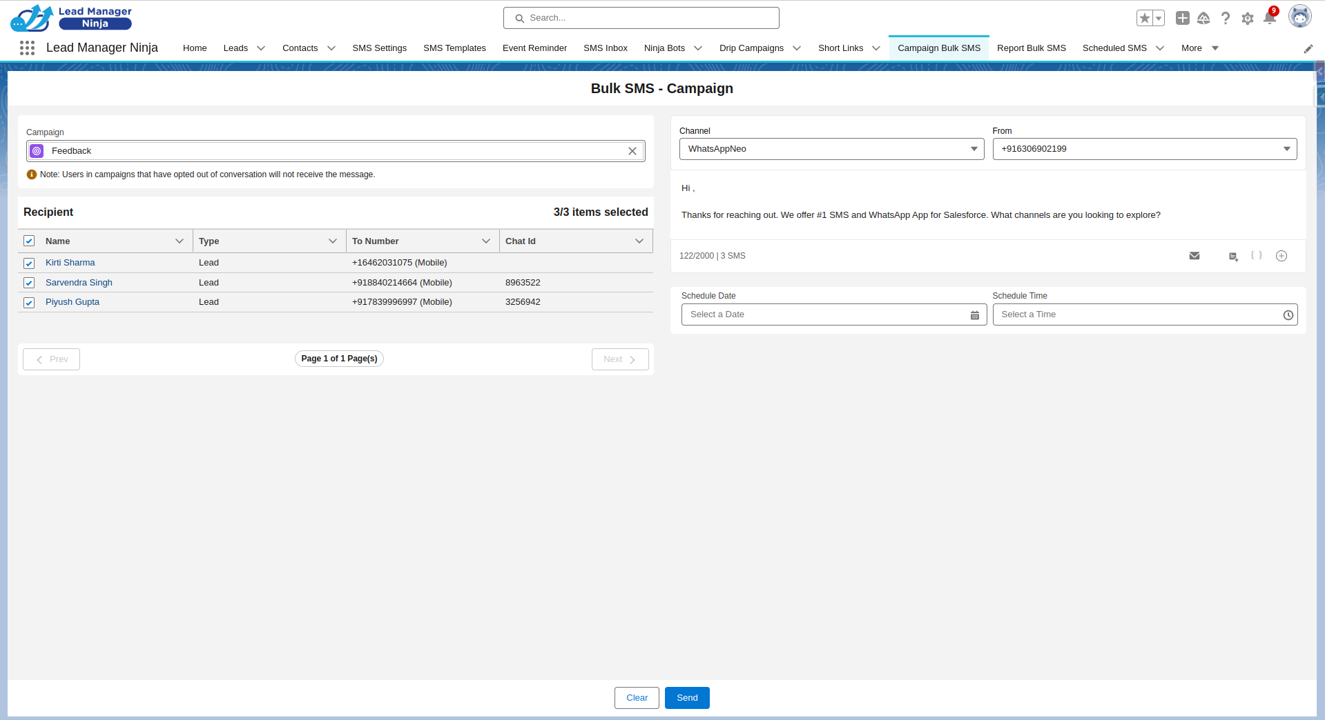
Task: Expand the Scheduled SMS tab chevron
Action: tap(1160, 48)
